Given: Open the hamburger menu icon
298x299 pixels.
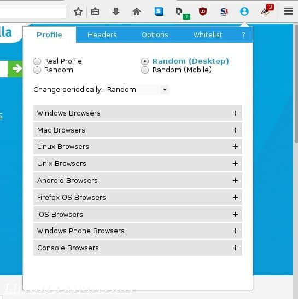Looking at the screenshot, I should [x=289, y=12].
